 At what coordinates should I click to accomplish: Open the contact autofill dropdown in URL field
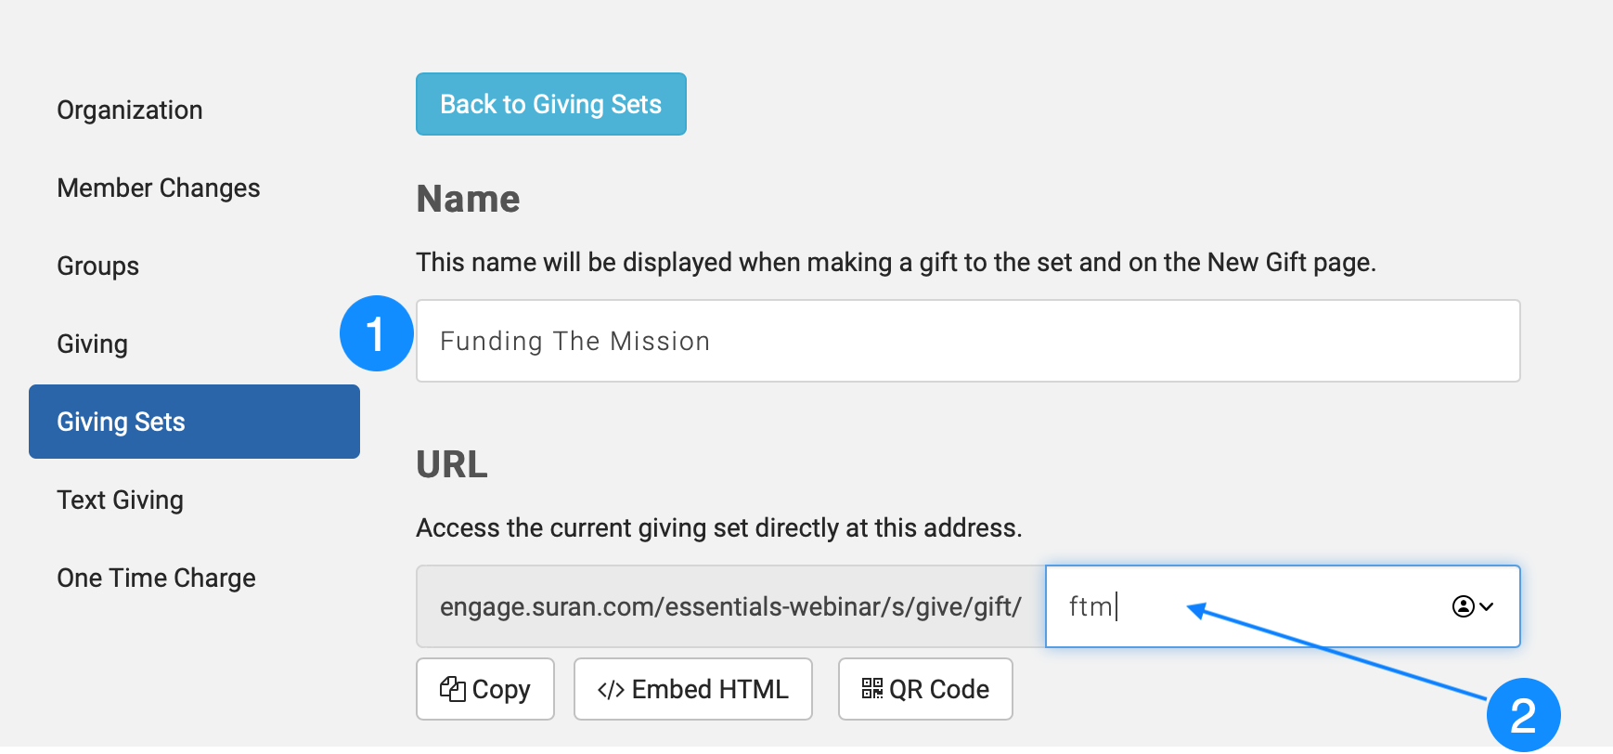[x=1472, y=606]
